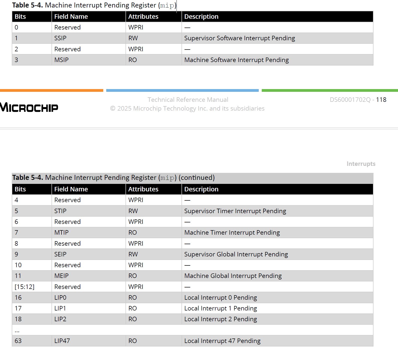This screenshot has height=350, width=398.
Task: Click the Microchip logo in the footer
Action: 29,107
